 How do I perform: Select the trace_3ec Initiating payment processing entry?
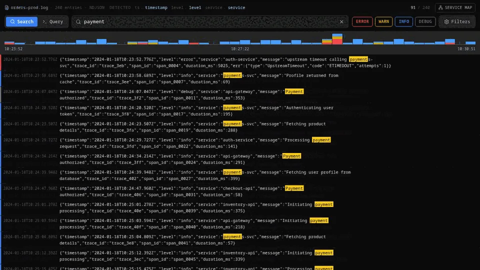pyautogui.click(x=240, y=256)
